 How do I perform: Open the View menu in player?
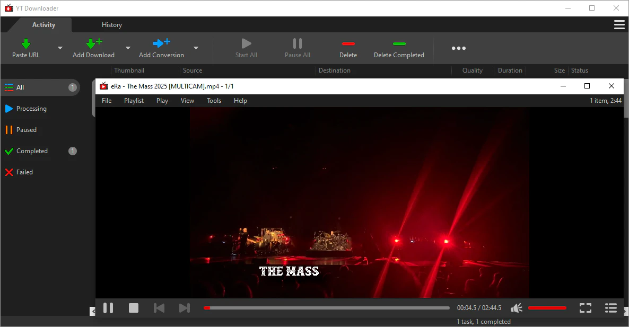(x=187, y=101)
